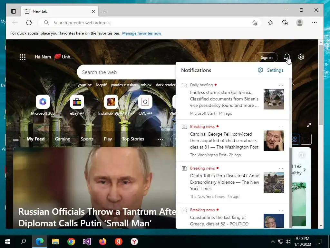Click the browser Refresh button
The width and height of the screenshot is (330, 248).
point(29,23)
